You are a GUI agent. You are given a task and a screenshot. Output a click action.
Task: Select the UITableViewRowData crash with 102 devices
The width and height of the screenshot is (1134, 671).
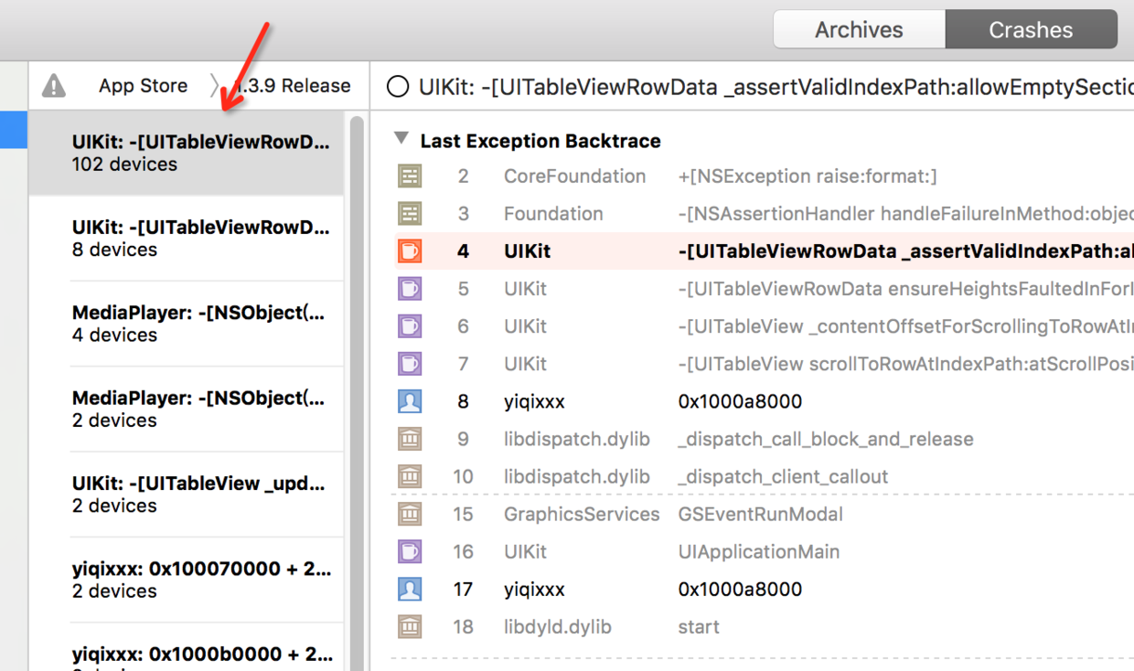[183, 152]
